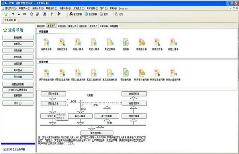Image resolution: width=239 pixels, height=154 pixels.
Task: Open the Language menu
Action: pyautogui.click(x=123, y=8)
